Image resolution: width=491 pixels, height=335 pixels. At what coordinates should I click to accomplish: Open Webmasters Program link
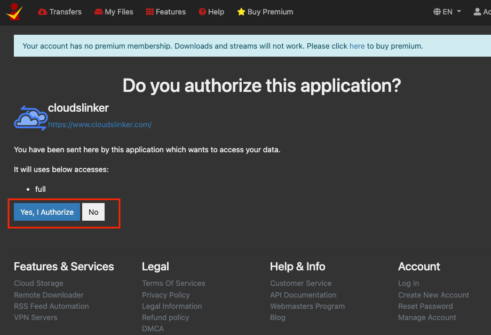tap(307, 306)
